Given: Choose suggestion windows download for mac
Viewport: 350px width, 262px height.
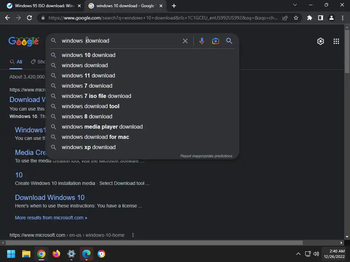Looking at the screenshot, I should (x=142, y=137).
